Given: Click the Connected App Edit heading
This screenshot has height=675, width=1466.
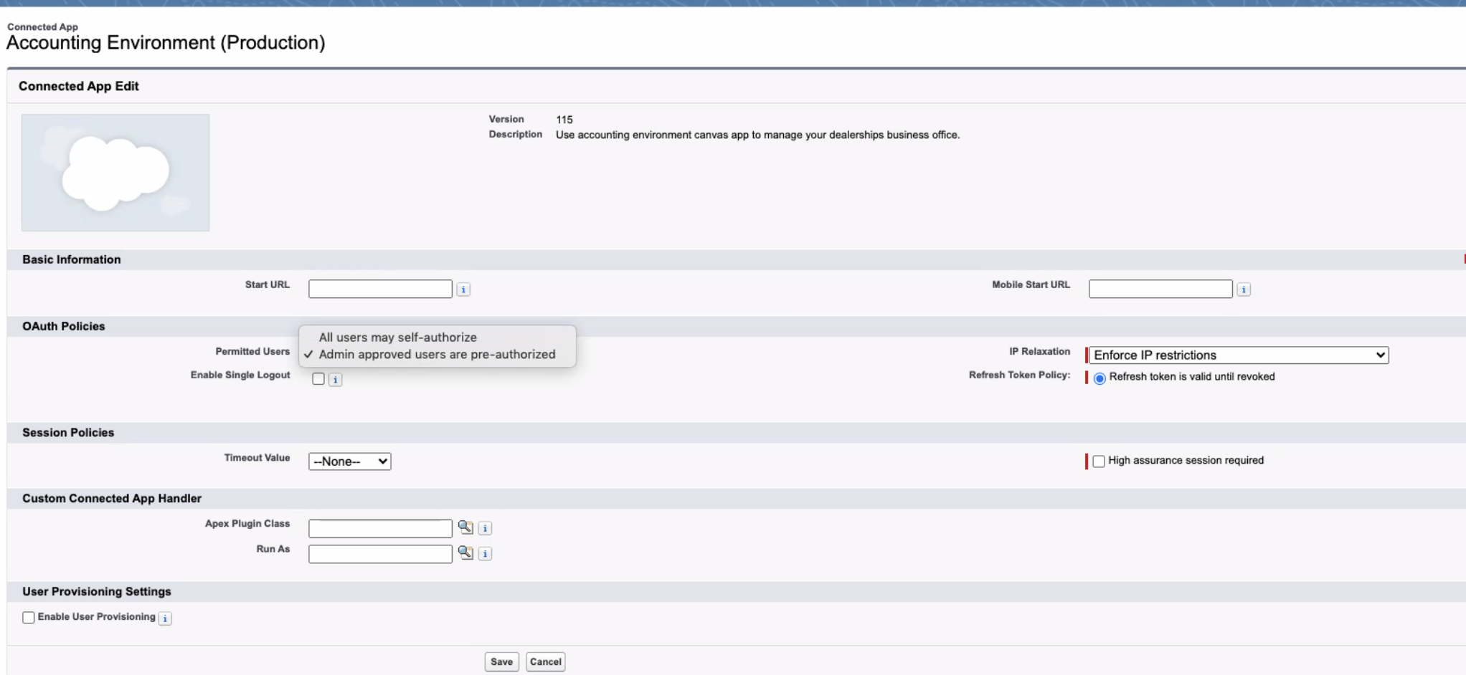Looking at the screenshot, I should click(x=79, y=86).
